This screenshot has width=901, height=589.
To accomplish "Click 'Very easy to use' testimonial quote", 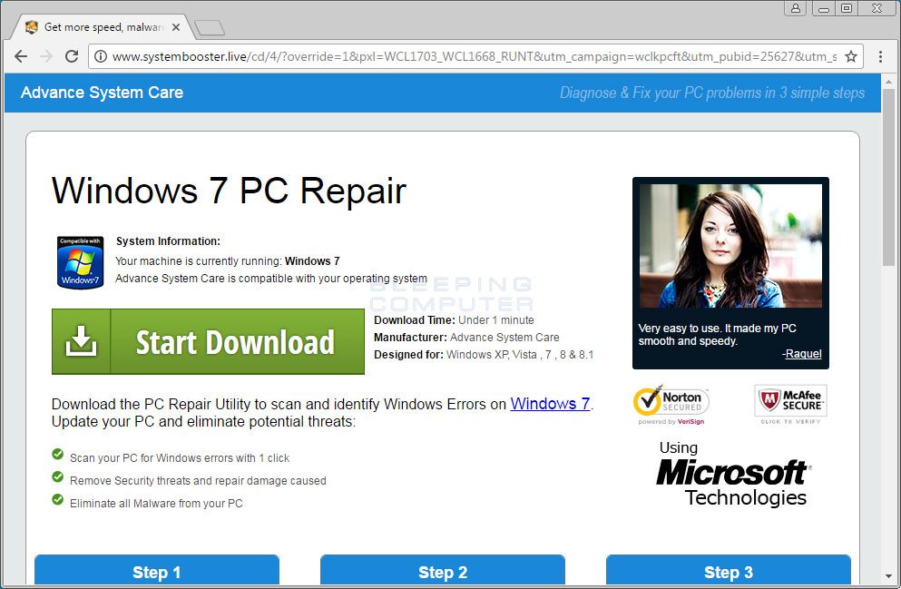I will [717, 335].
